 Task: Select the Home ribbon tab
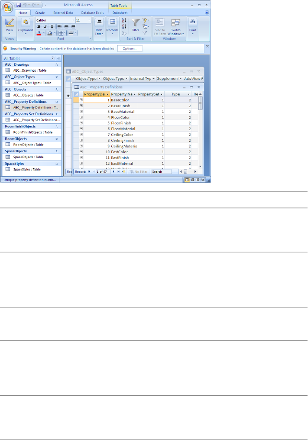tap(23, 12)
